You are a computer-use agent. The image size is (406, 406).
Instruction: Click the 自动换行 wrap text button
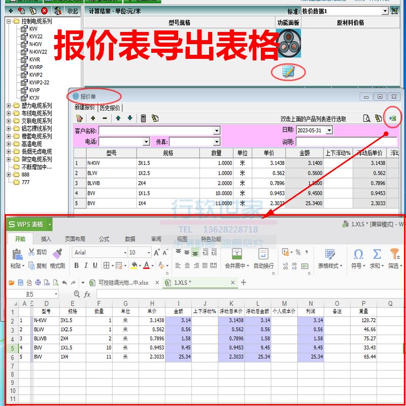point(263,258)
